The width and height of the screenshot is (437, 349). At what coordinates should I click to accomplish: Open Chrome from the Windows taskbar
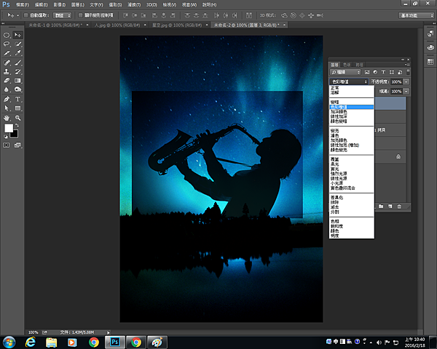tap(94, 342)
